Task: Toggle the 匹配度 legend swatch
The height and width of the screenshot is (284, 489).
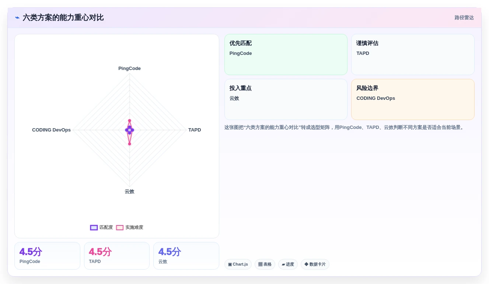Action: [94, 228]
